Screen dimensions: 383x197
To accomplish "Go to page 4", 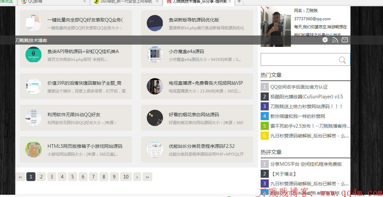I will tap(62, 177).
